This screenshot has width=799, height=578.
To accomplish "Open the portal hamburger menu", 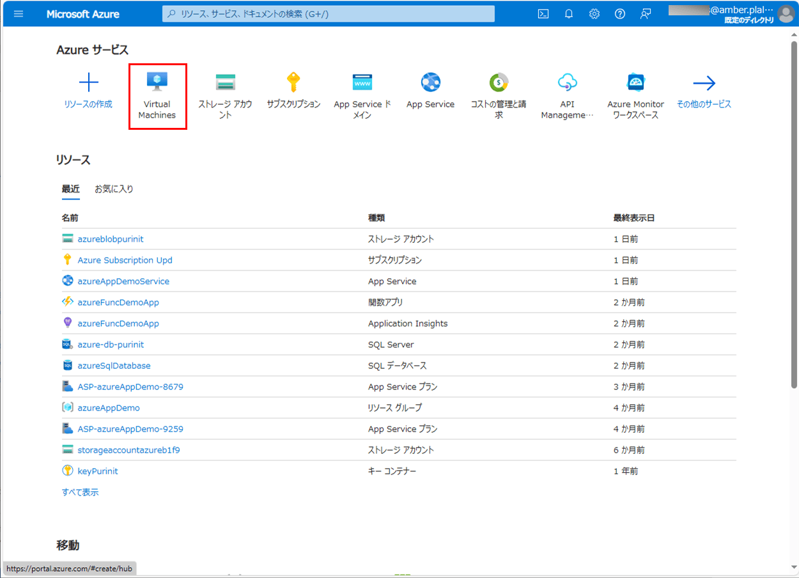I will [18, 14].
